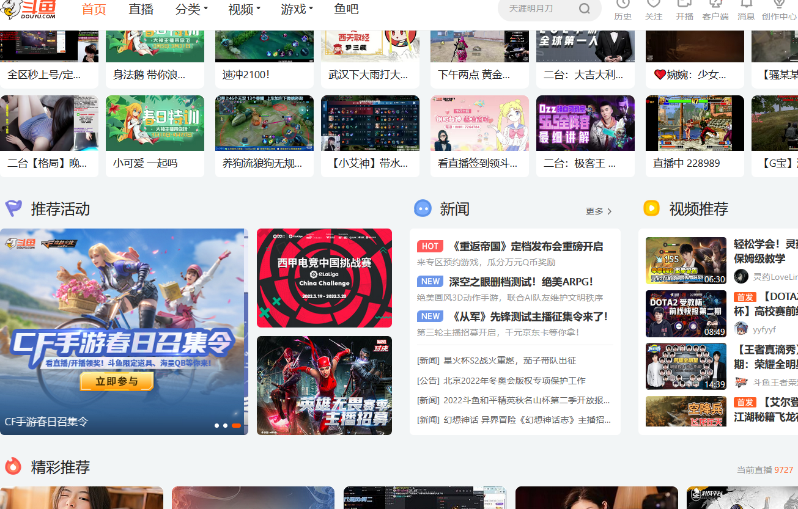Open 下午两点 黄金 stream title

(x=474, y=75)
